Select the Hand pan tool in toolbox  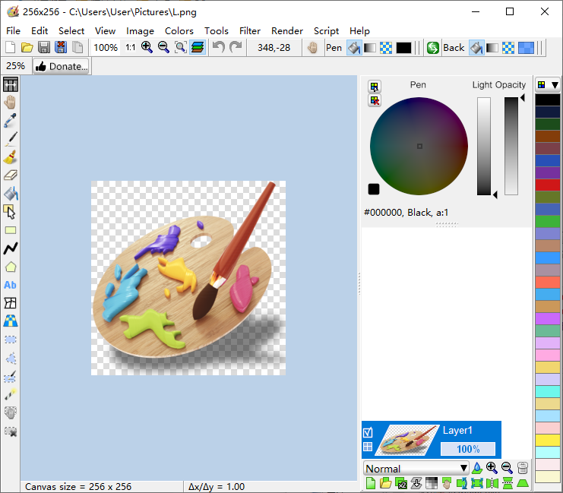click(x=11, y=103)
